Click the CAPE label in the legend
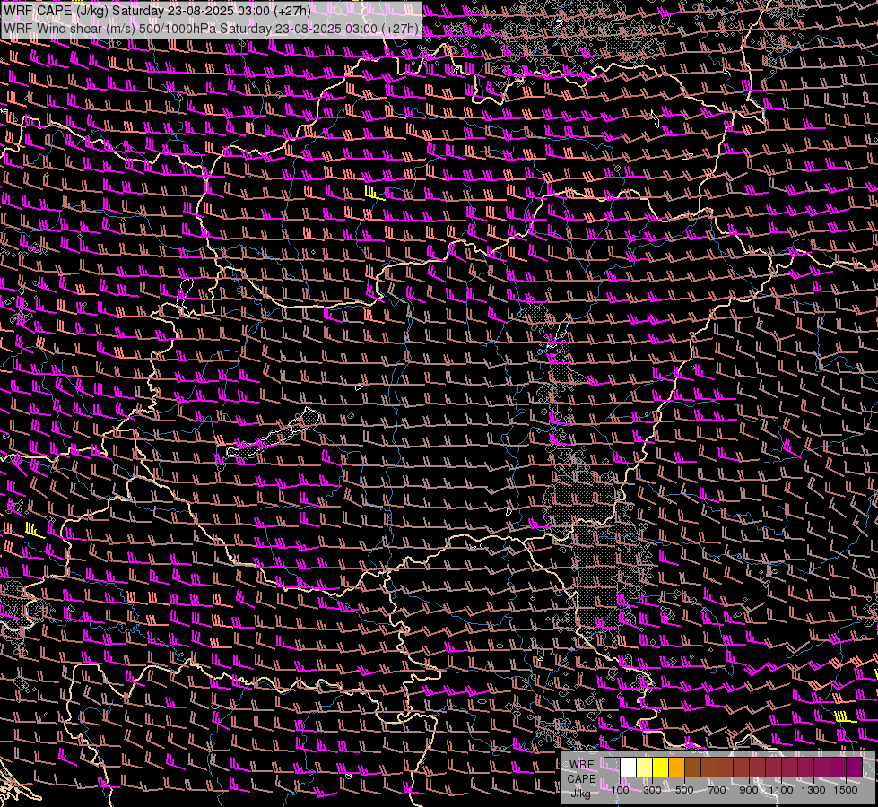This screenshot has height=807, width=878. (581, 779)
